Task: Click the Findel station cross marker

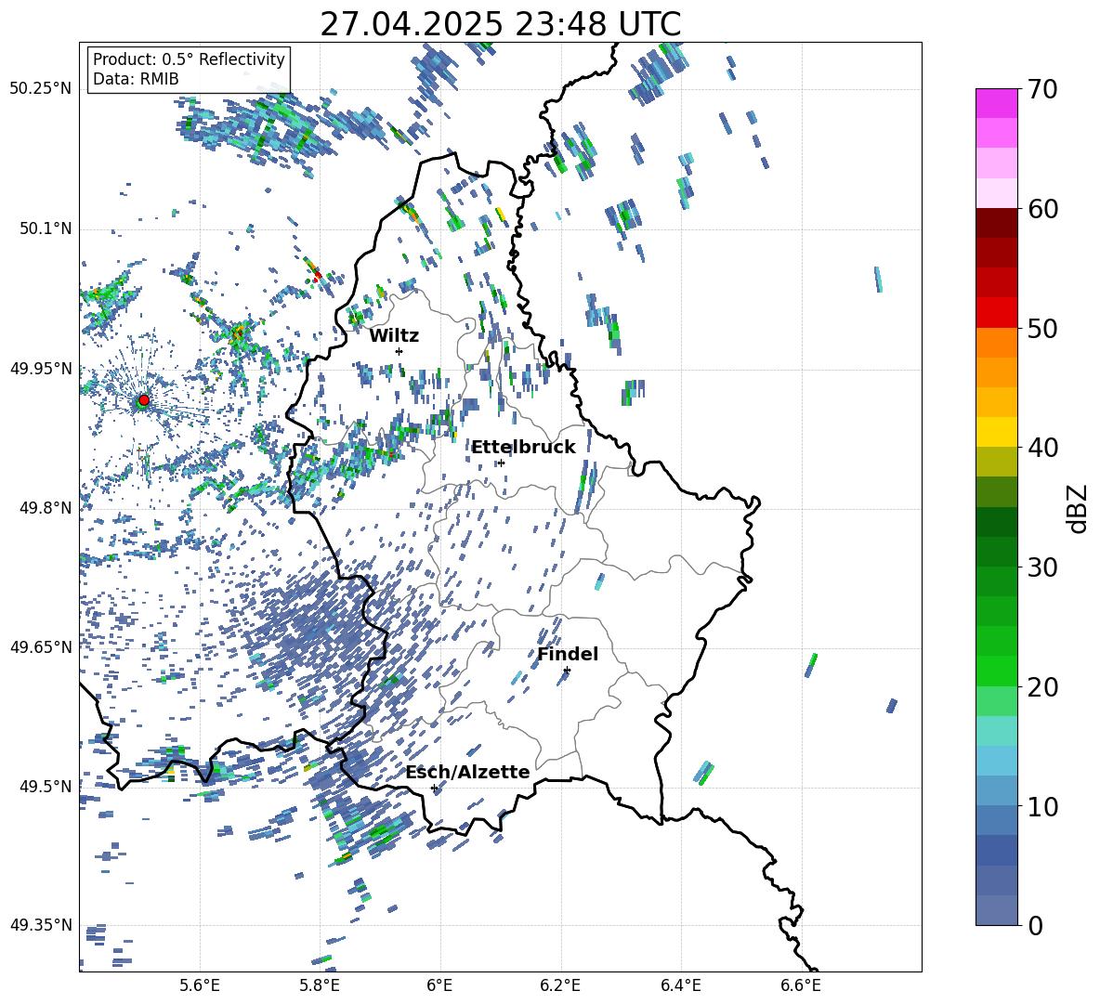Action: (x=567, y=671)
